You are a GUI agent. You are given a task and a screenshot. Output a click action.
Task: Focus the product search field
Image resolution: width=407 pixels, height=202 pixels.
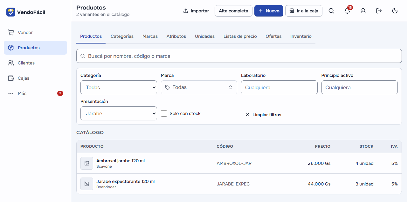[239, 56]
